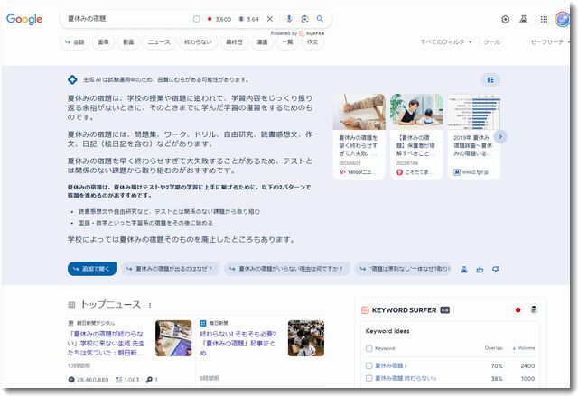
Task: Click the flask icon beside thumbs up
Action: pos(464,270)
